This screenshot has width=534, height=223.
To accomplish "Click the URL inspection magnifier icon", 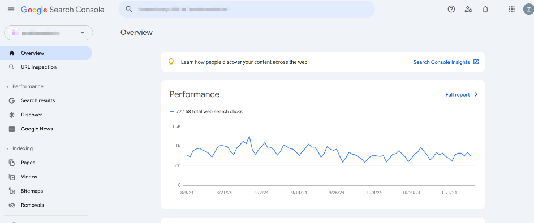I will pos(12,67).
